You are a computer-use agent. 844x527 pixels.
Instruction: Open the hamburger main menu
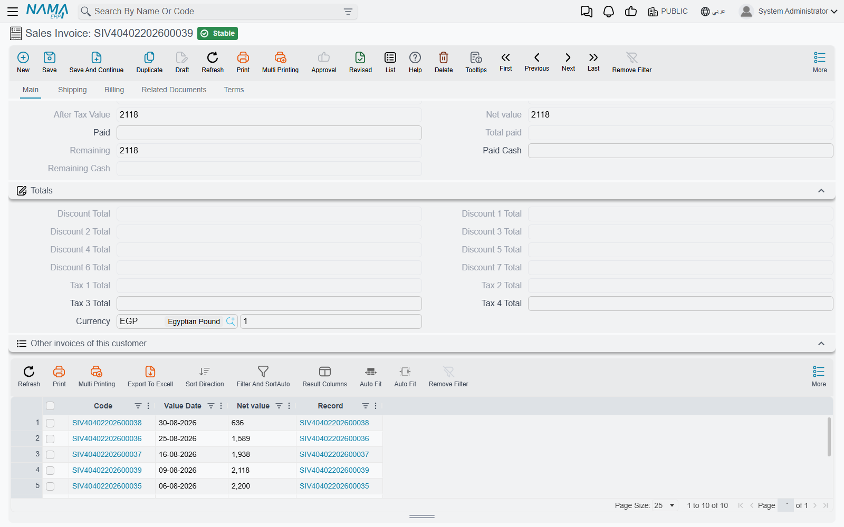pos(13,11)
